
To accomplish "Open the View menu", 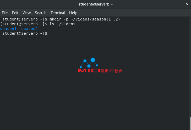I will (26, 13).
